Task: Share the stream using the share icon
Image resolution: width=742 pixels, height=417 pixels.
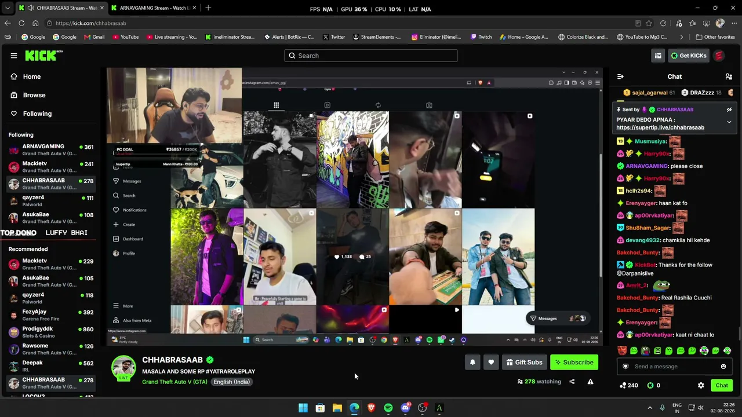Action: click(x=572, y=382)
